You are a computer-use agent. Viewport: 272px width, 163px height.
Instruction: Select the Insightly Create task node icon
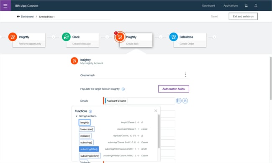click(x=120, y=37)
